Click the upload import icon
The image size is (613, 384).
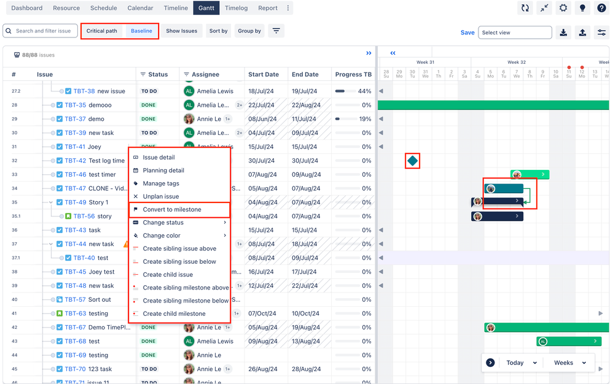(x=582, y=33)
